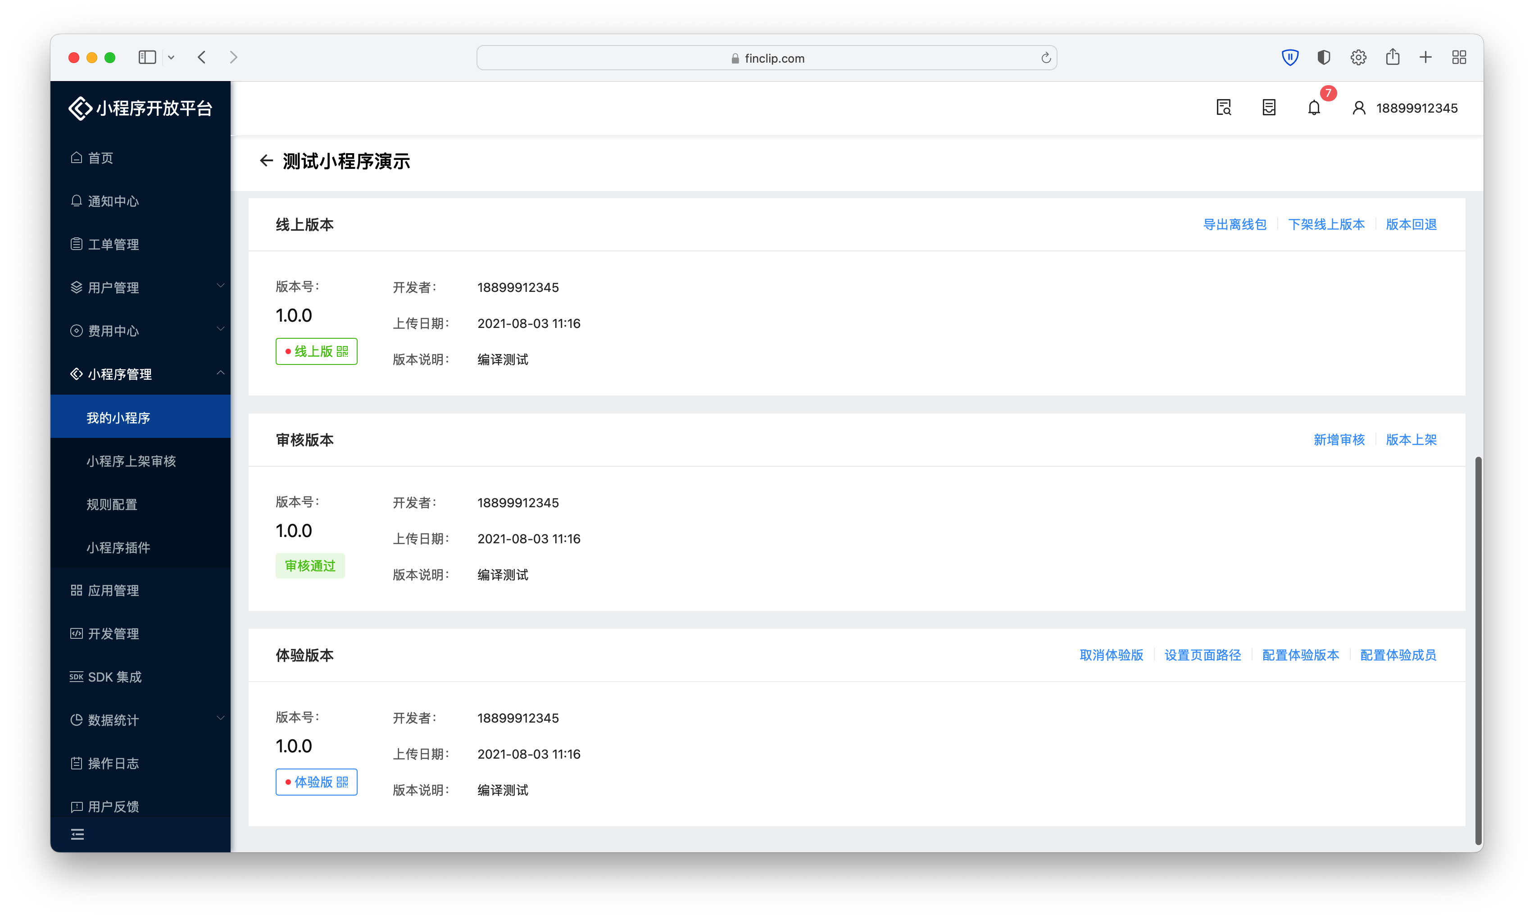Show QR code on 体验版 badge
This screenshot has height=919, width=1534.
click(342, 782)
